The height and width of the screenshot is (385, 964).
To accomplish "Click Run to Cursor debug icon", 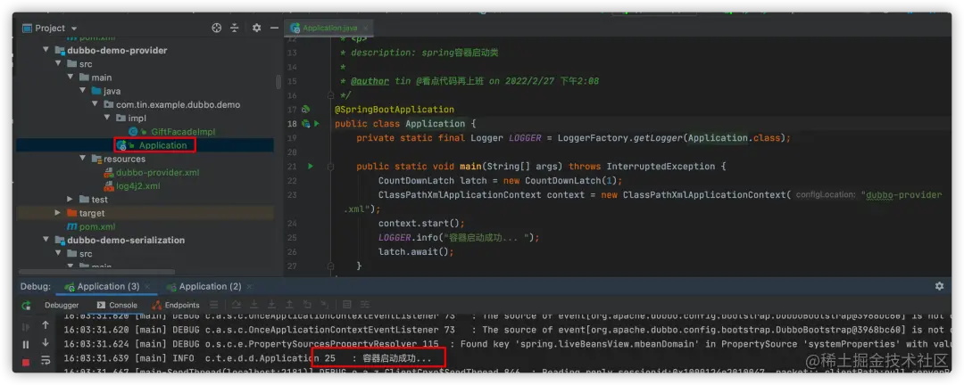I will click(x=324, y=305).
